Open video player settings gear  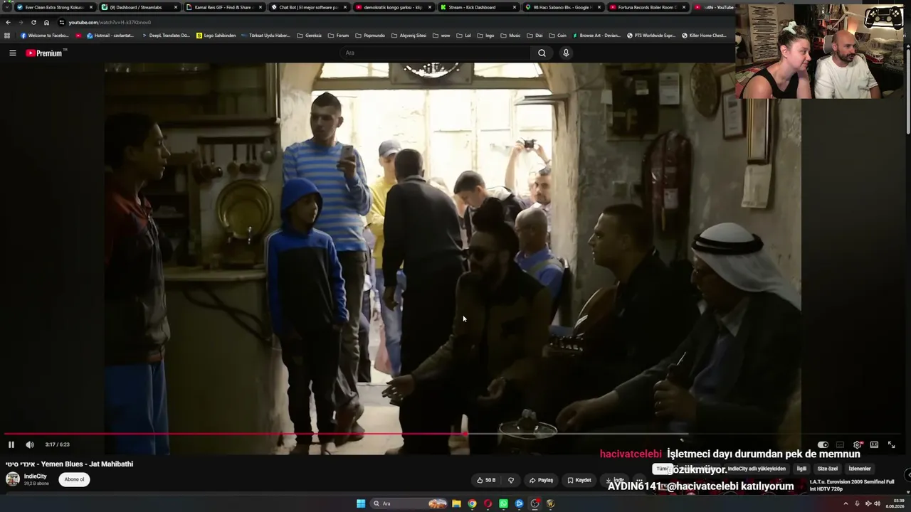coord(857,444)
